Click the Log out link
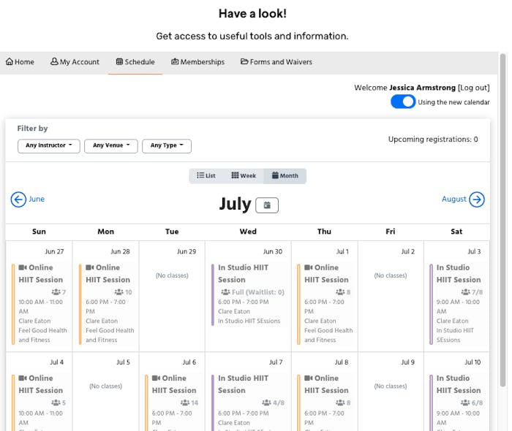 pos(473,88)
